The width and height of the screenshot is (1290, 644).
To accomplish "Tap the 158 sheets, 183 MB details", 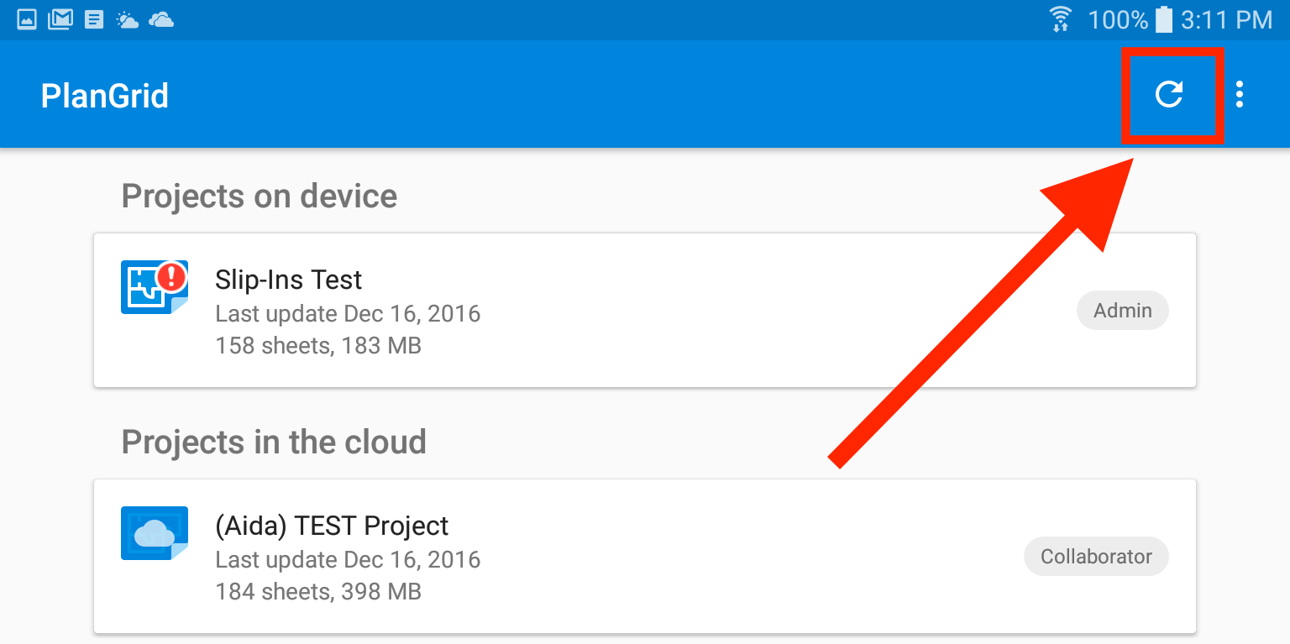I will pyautogui.click(x=318, y=345).
